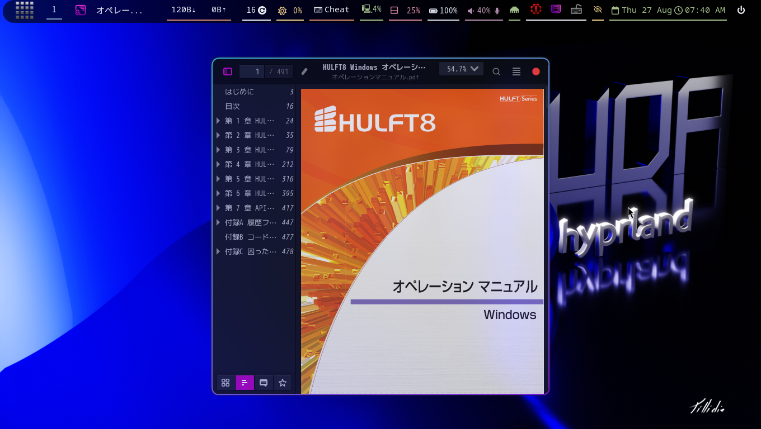The height and width of the screenshot is (429, 761).
Task: Click the red alert octagon tray icon
Action: pos(535,9)
